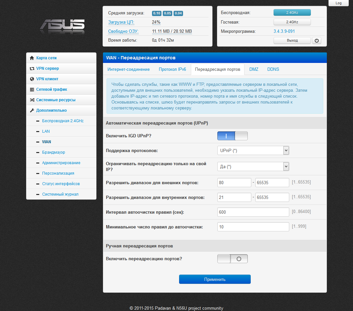Select the Переадресация портов tab
Image resolution: width=353 pixels, height=311 pixels.
point(217,69)
